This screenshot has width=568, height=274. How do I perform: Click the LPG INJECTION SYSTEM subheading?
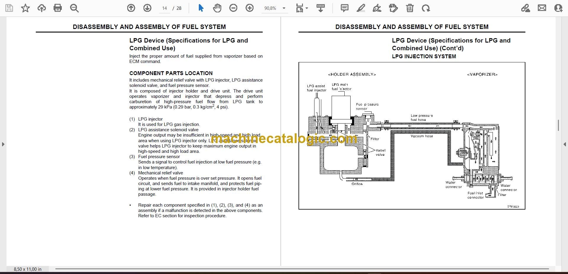[x=424, y=56]
